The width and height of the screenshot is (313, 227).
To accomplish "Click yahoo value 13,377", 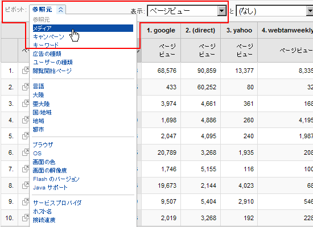I will point(244,71).
